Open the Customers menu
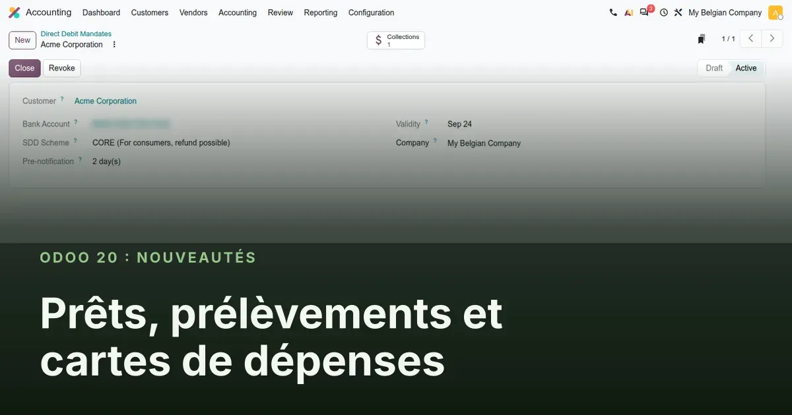This screenshot has width=792, height=415. (x=150, y=13)
